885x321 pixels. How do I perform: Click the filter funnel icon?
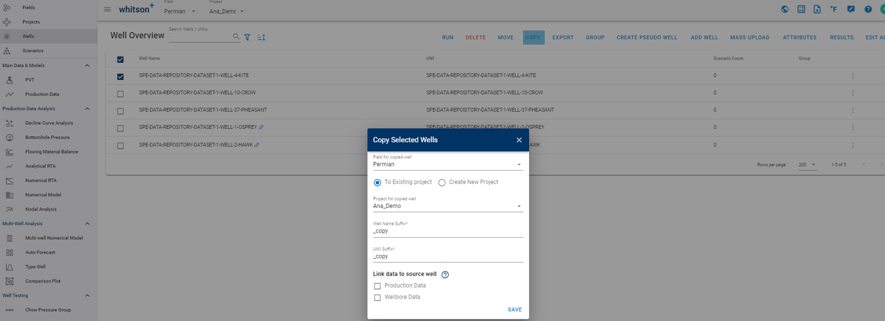(247, 38)
